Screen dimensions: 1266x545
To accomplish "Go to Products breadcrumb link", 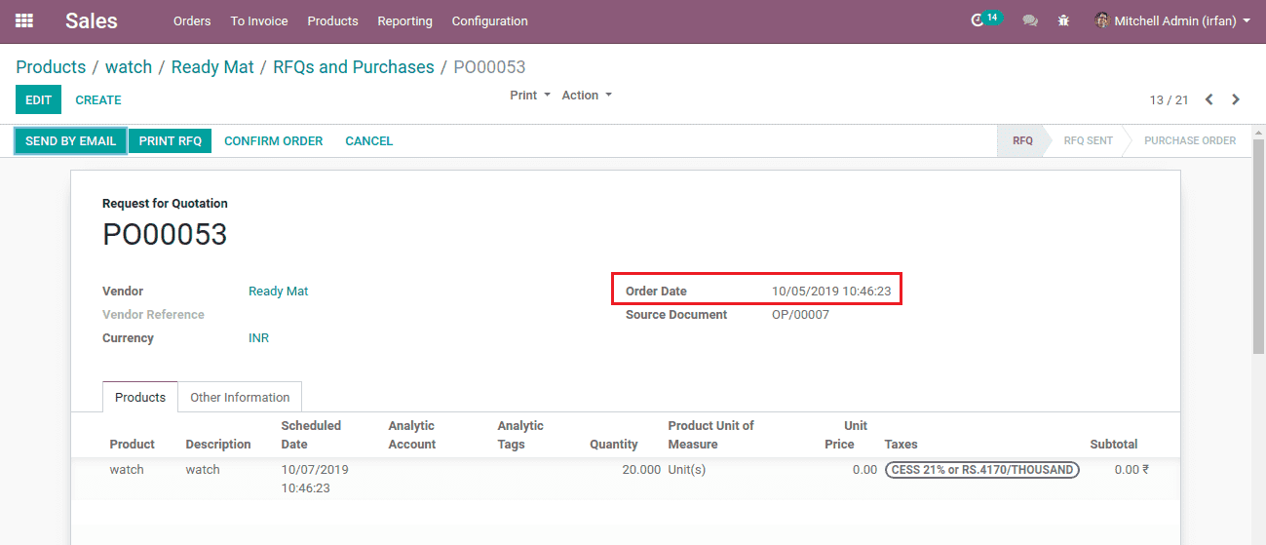I will pyautogui.click(x=51, y=67).
